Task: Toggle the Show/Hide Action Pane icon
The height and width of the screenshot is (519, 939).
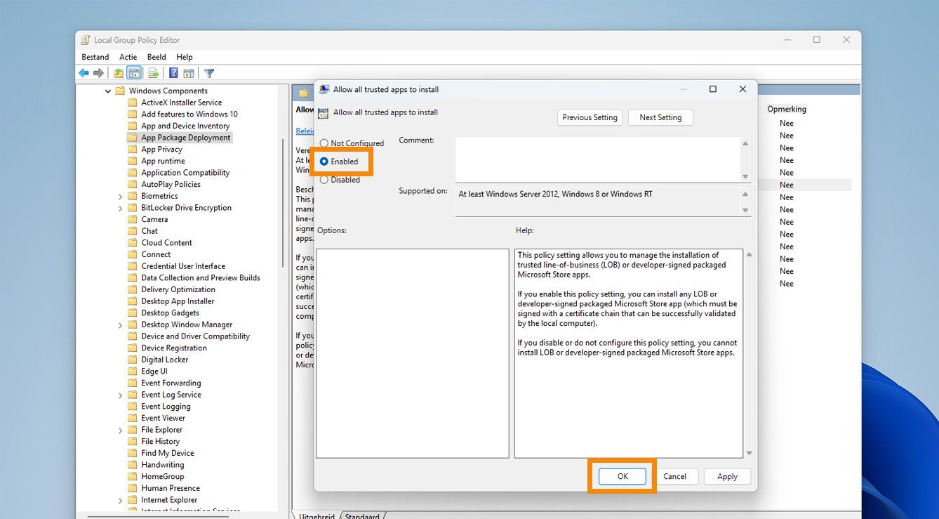Action: click(x=189, y=73)
